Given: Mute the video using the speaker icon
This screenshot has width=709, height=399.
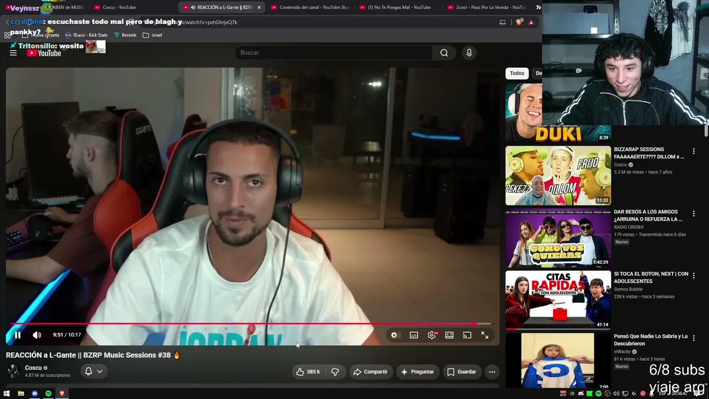Looking at the screenshot, I should (x=37, y=335).
